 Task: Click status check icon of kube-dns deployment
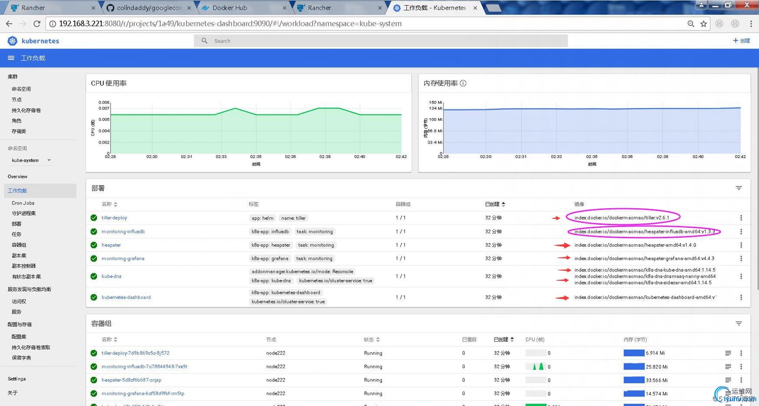point(94,276)
